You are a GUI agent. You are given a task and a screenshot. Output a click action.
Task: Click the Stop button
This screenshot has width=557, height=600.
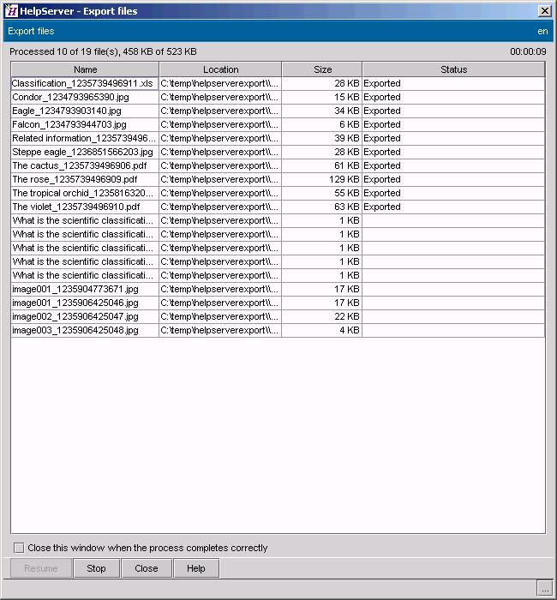tap(96, 568)
